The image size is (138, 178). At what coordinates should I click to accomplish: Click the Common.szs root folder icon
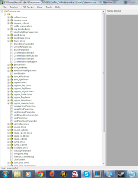click(5, 11)
